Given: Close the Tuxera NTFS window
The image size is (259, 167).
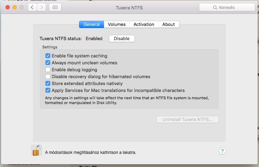Looking at the screenshot, I should 8,7.
